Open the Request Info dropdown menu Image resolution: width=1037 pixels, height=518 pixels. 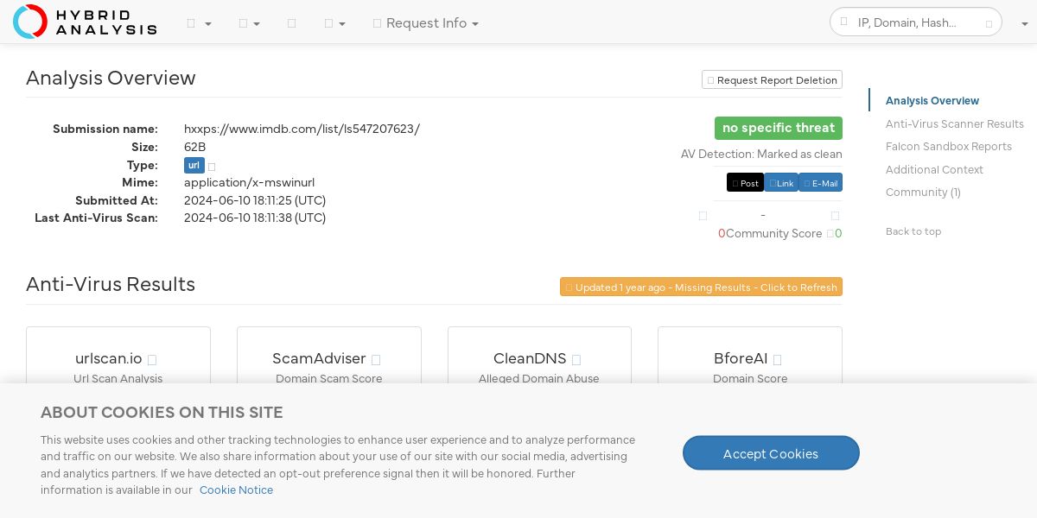[425, 23]
